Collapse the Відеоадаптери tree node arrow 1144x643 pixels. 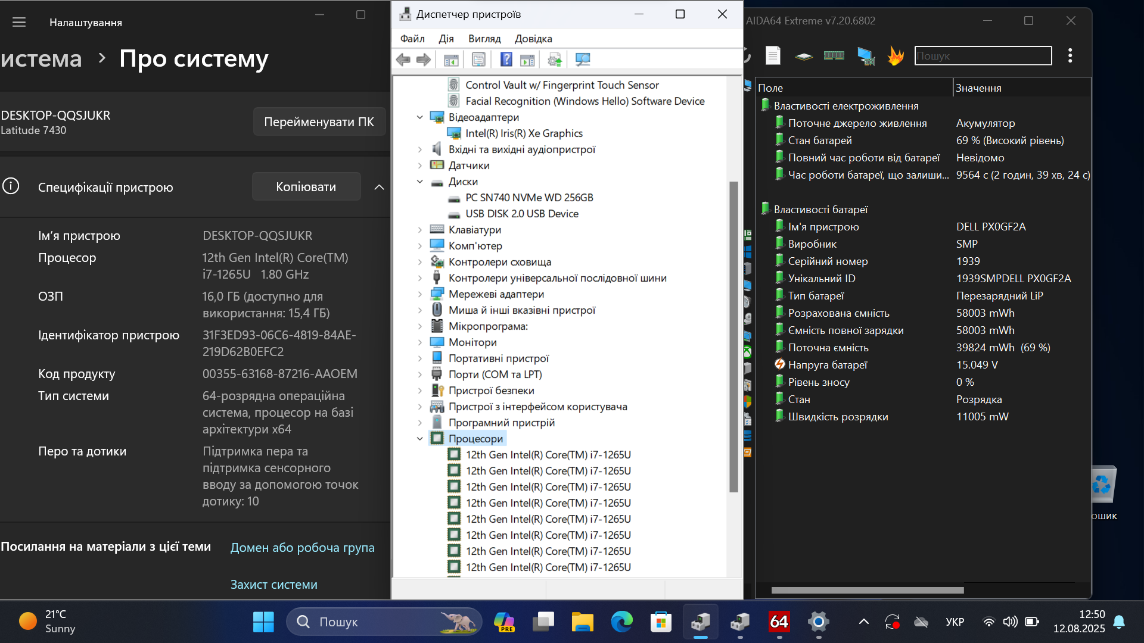420,117
